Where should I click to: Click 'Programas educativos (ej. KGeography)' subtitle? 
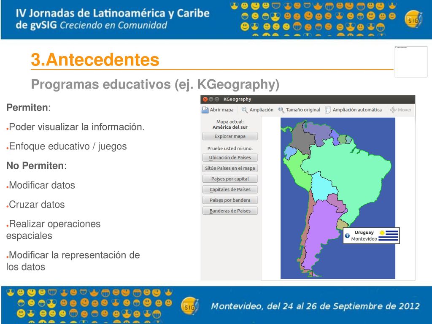point(155,84)
